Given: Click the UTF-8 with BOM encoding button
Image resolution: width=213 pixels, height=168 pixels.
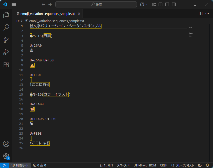Looking at the screenshot, I should coord(145,165).
